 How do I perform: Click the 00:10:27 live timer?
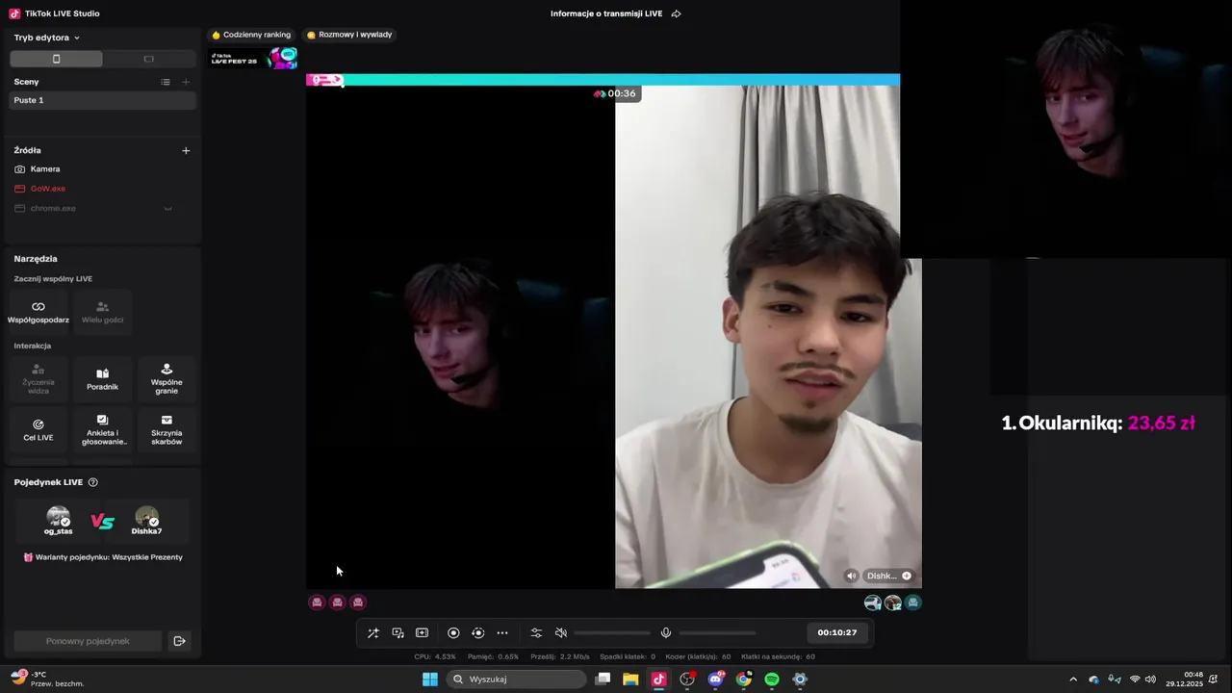pyautogui.click(x=837, y=632)
